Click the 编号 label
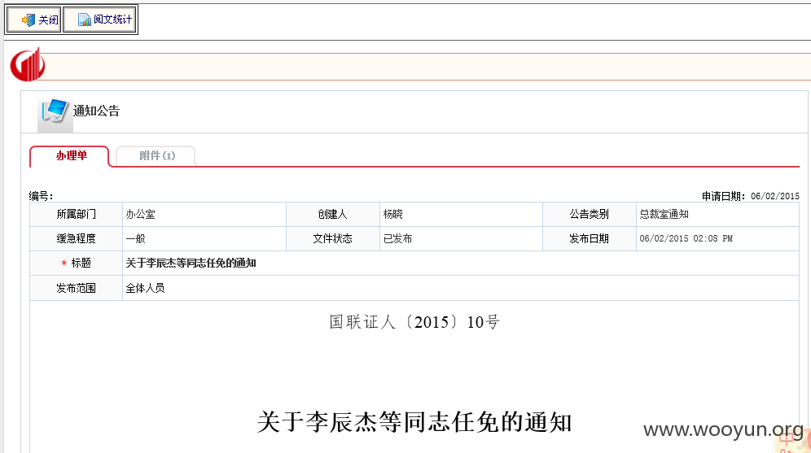 click(x=41, y=196)
